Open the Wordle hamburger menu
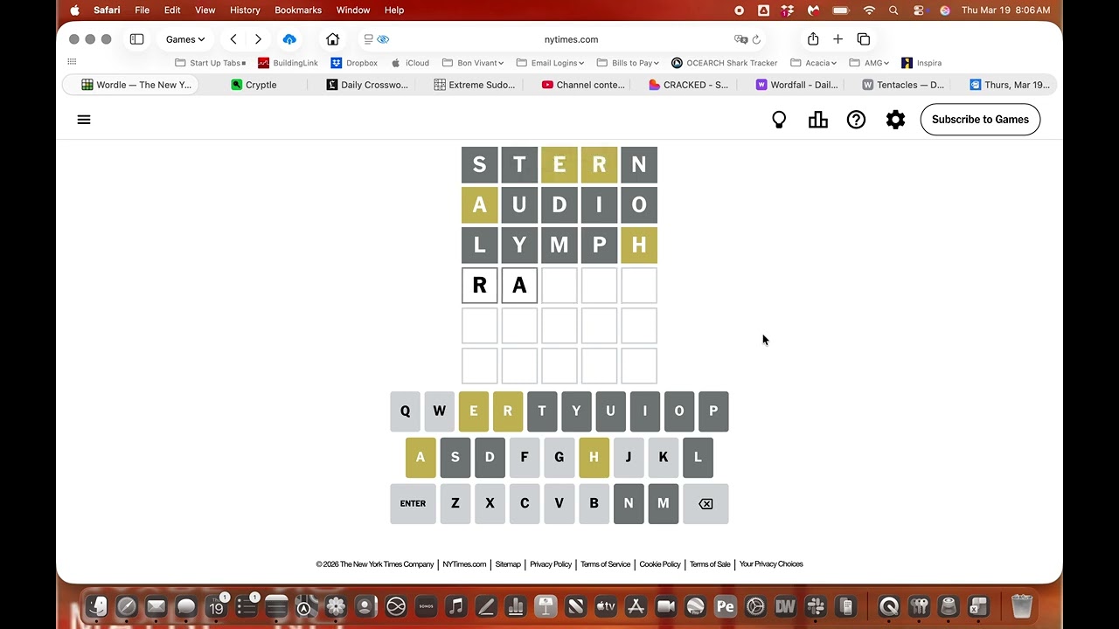Viewport: 1119px width, 629px height. tap(84, 120)
